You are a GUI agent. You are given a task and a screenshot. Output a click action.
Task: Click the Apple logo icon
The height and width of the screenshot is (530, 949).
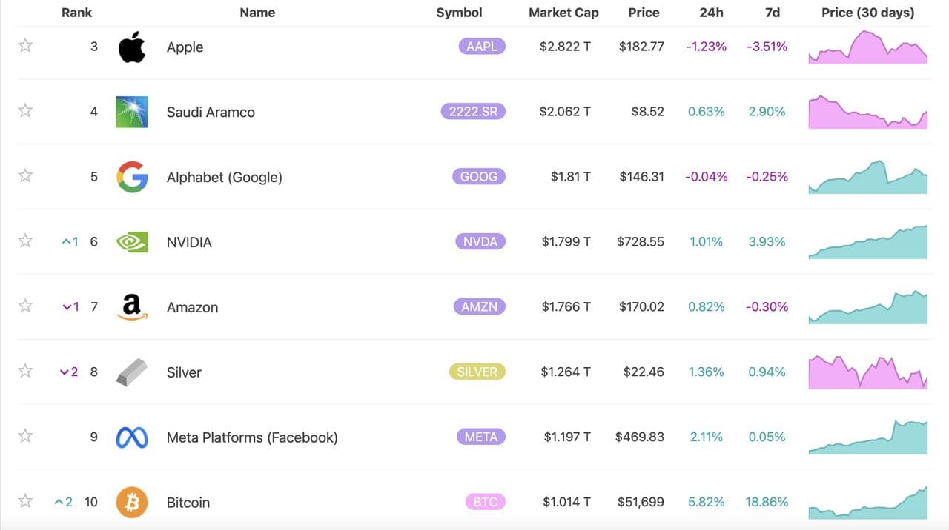pyautogui.click(x=132, y=47)
